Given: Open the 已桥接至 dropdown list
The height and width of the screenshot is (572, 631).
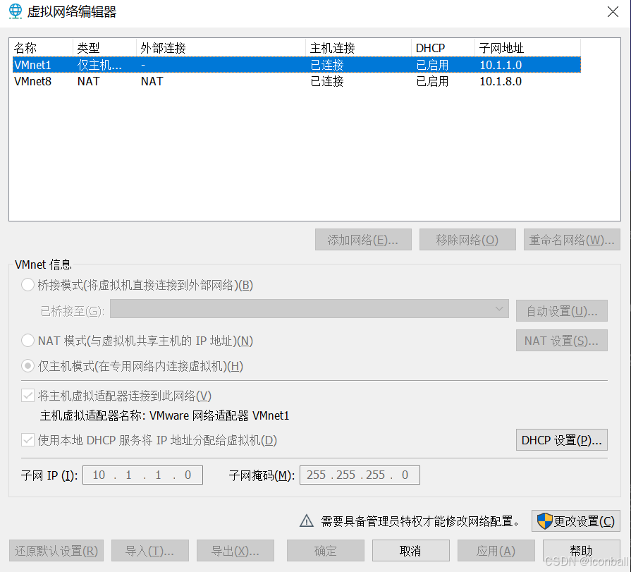Looking at the screenshot, I should [309, 309].
